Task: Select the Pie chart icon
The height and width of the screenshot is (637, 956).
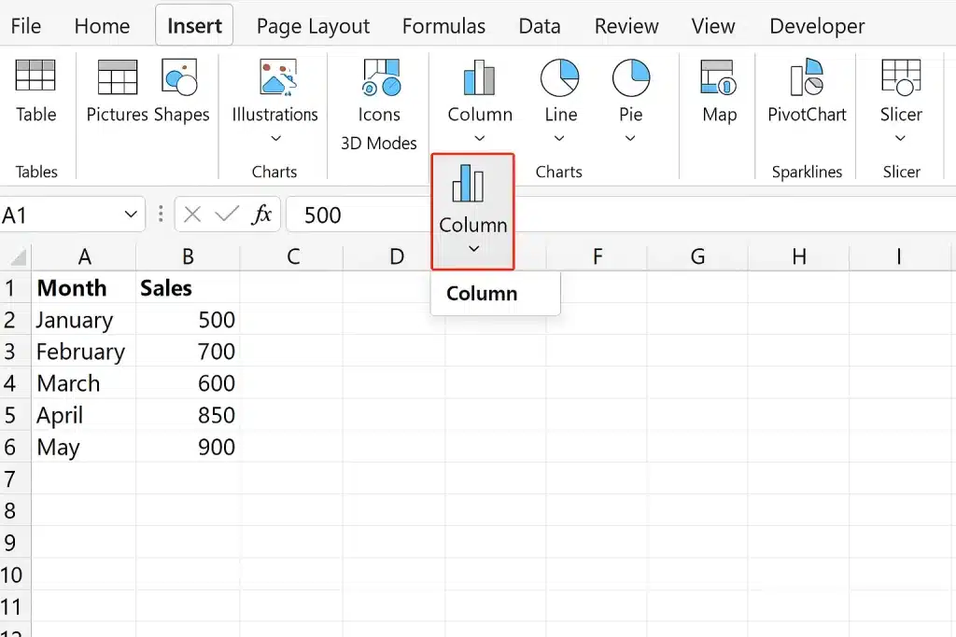Action: pos(630,78)
